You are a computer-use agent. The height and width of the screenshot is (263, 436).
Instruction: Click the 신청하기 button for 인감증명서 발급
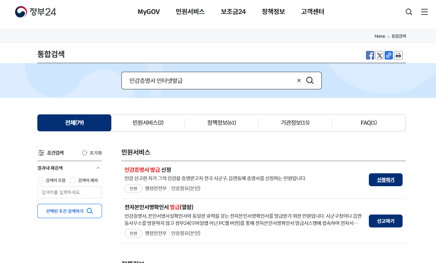click(385, 179)
